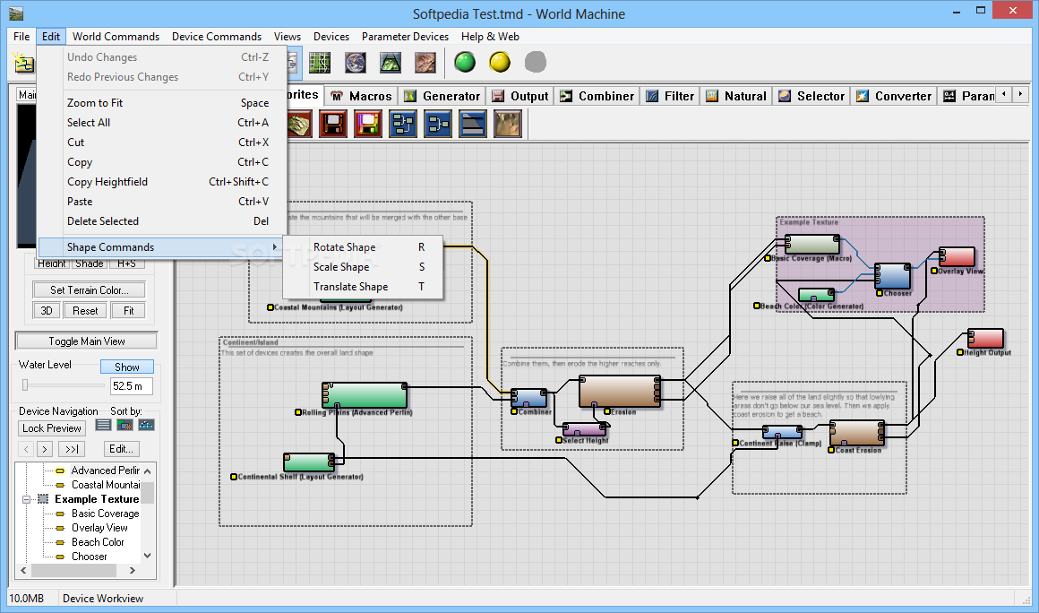The width and height of the screenshot is (1039, 613).
Task: Click the Reset preview button
Action: [x=85, y=310]
